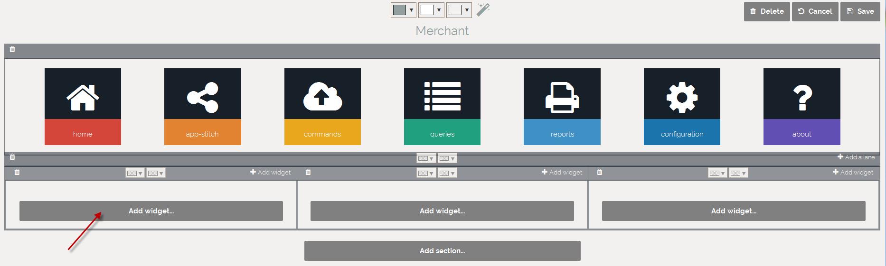Open the app-stitch share tile

point(202,107)
